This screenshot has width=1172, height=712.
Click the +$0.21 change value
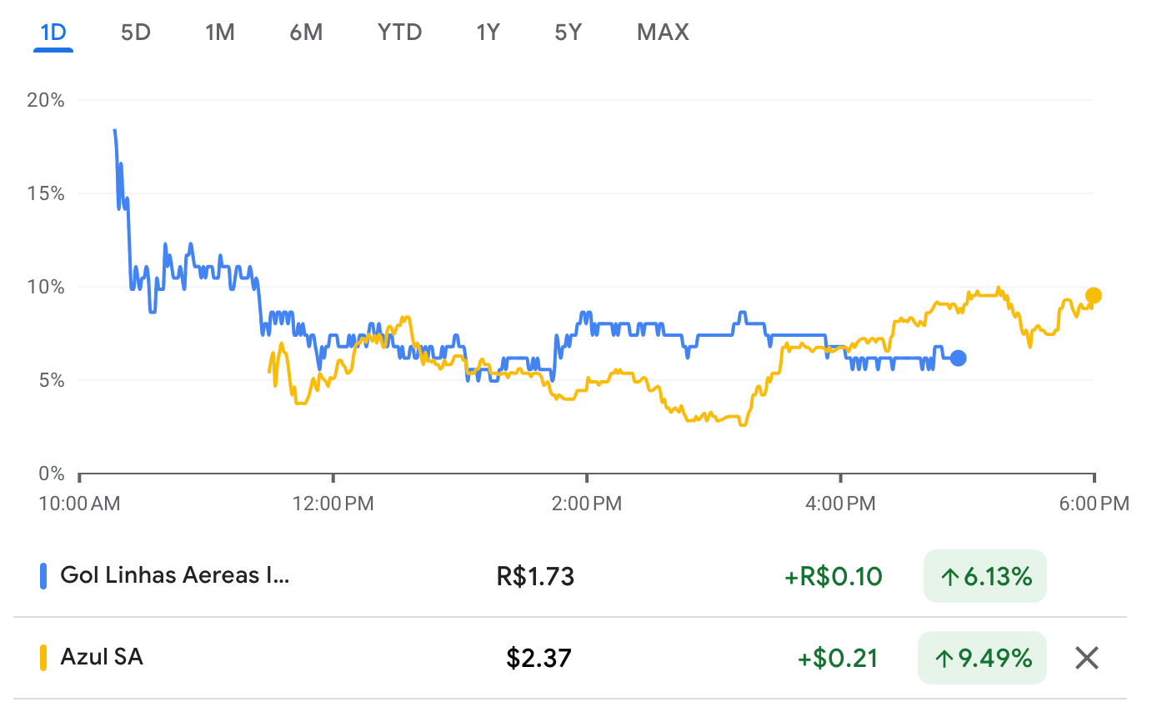click(x=839, y=658)
